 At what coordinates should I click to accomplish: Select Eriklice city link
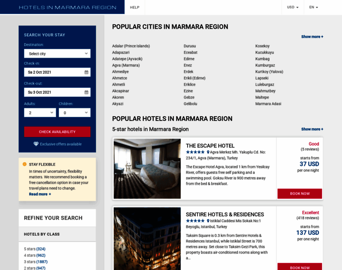(189, 85)
